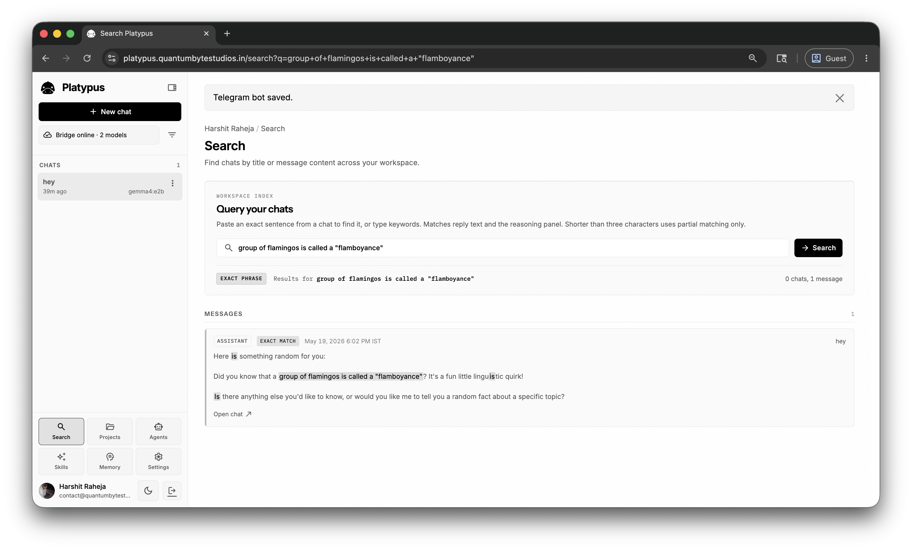Click the Harshit Raheja profile avatar
Image resolution: width=912 pixels, height=550 pixels.
point(47,490)
